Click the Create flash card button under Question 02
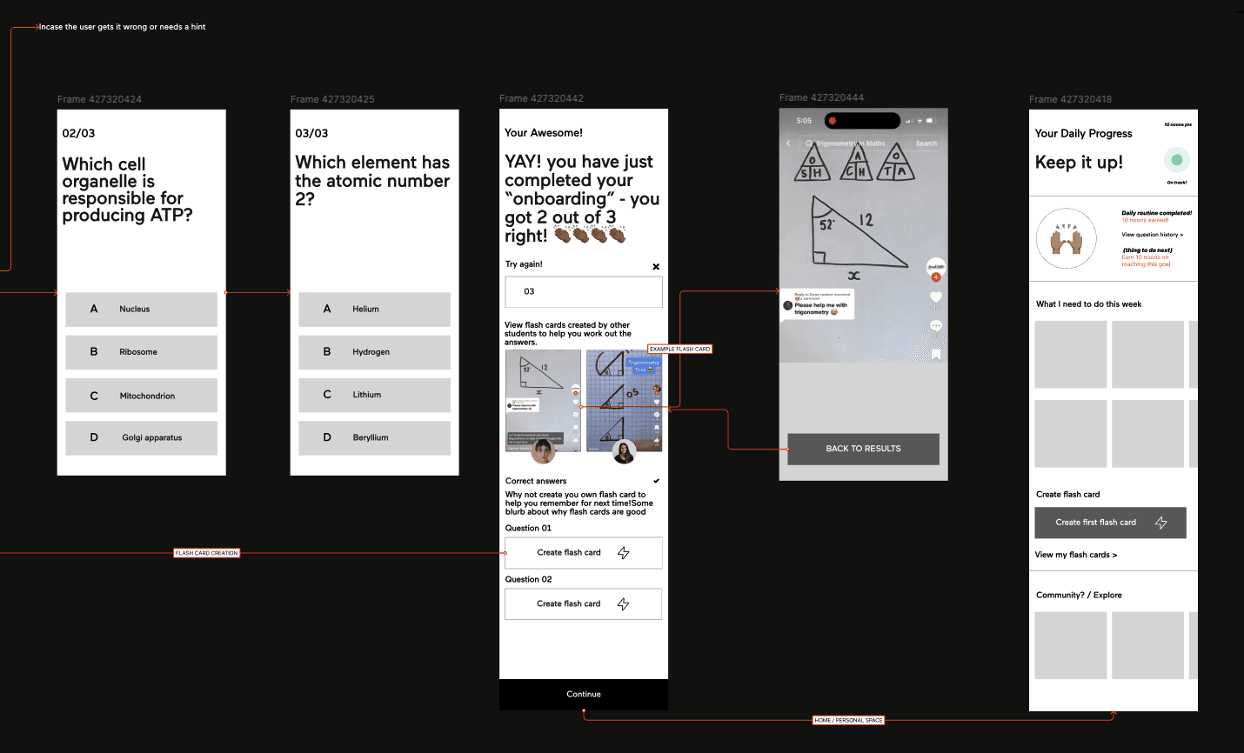1244x753 pixels. click(584, 604)
